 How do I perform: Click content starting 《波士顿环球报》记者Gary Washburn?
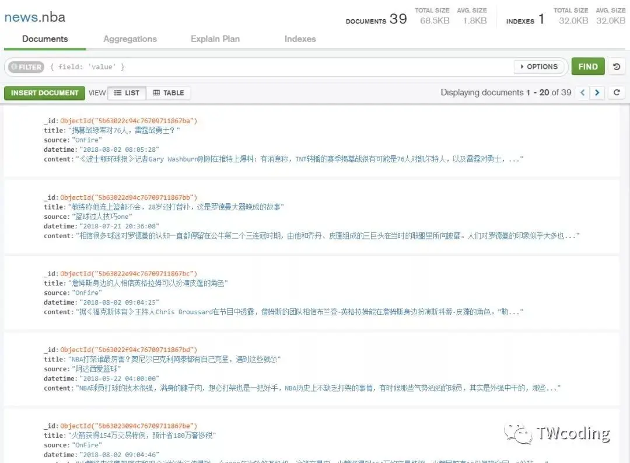pyautogui.click(x=299, y=159)
